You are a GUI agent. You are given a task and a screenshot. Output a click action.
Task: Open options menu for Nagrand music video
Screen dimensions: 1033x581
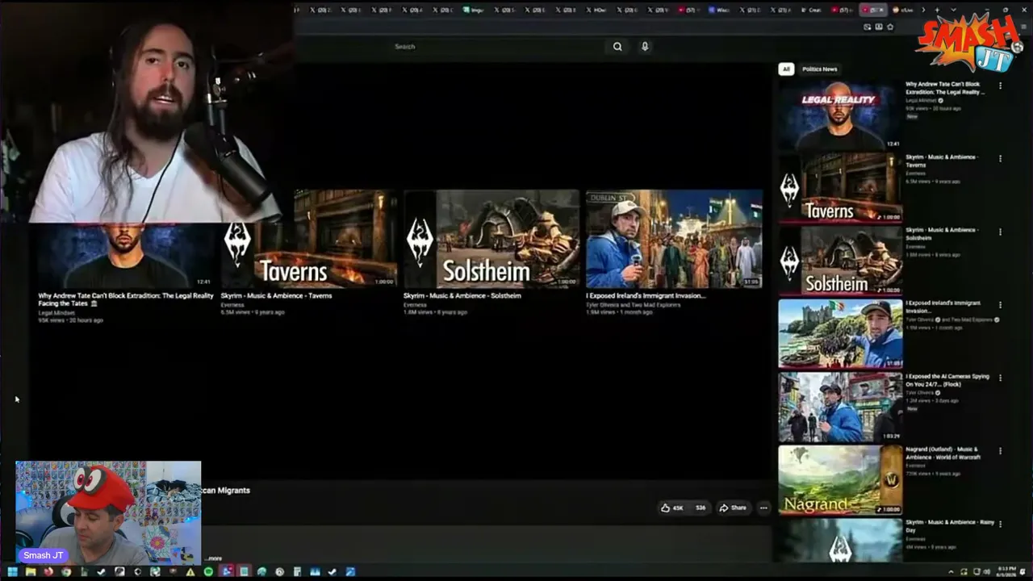point(1000,451)
